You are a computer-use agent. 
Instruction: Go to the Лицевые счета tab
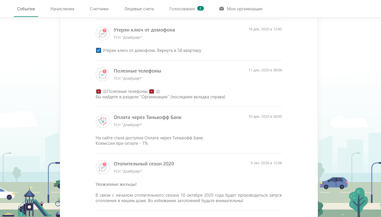[x=139, y=9]
